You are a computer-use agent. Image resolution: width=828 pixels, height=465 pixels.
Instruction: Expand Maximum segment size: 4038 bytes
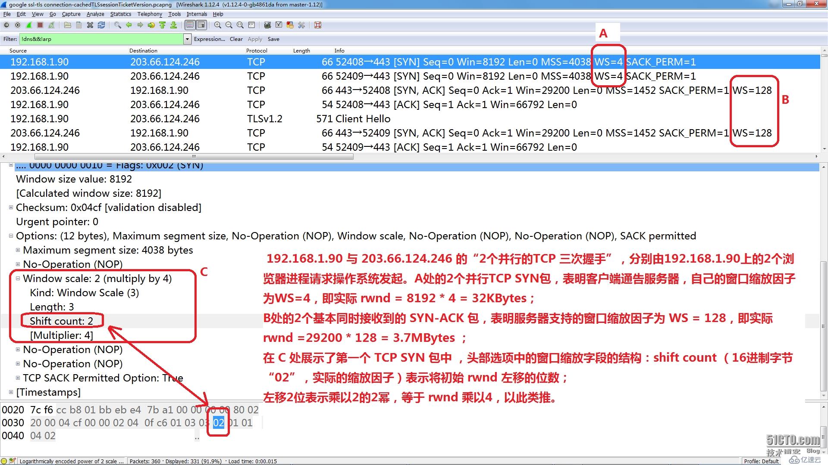point(18,250)
